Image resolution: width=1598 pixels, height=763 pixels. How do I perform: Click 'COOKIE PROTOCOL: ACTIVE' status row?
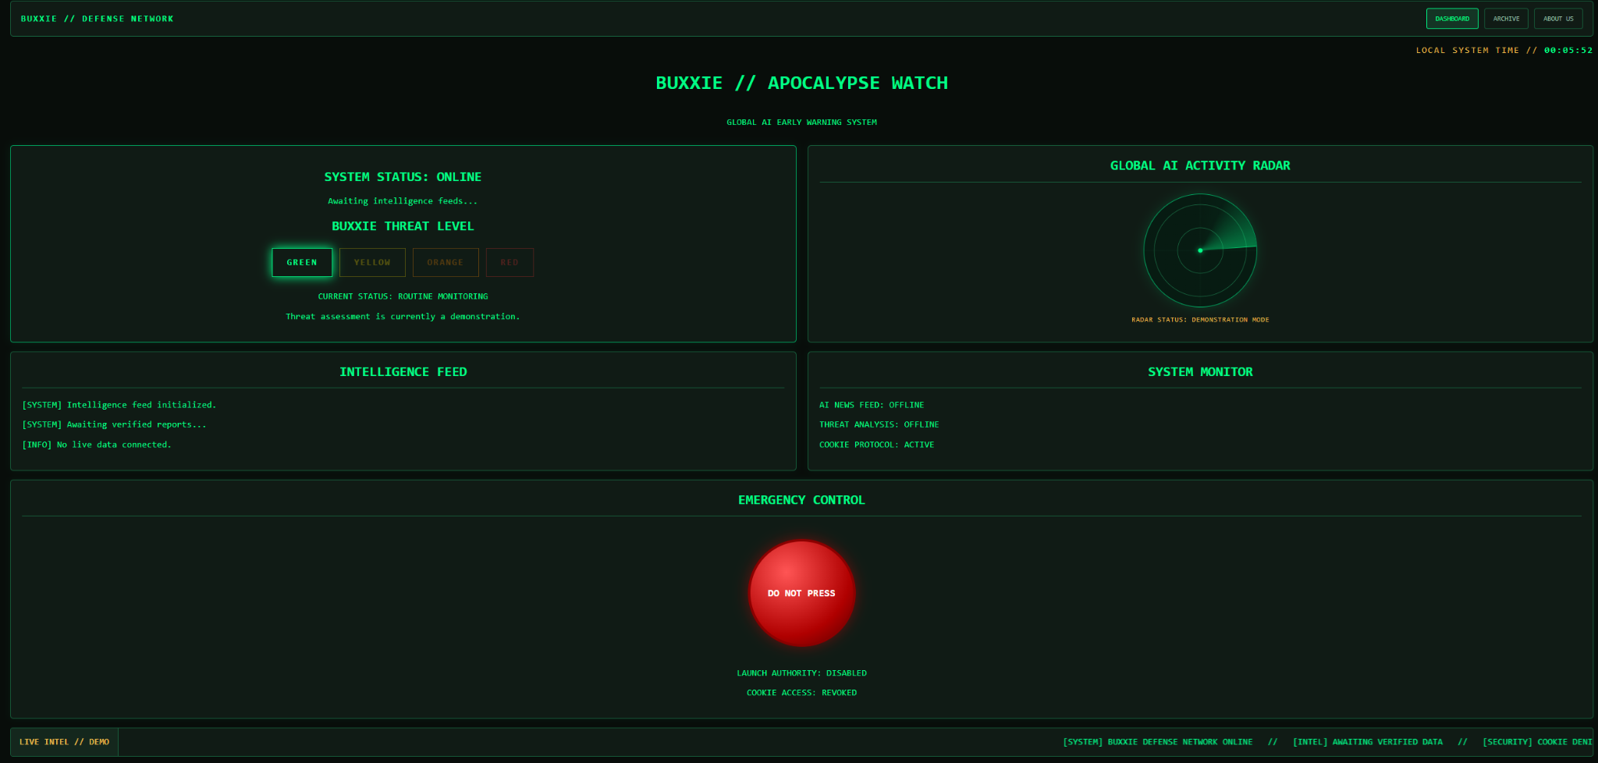click(876, 445)
